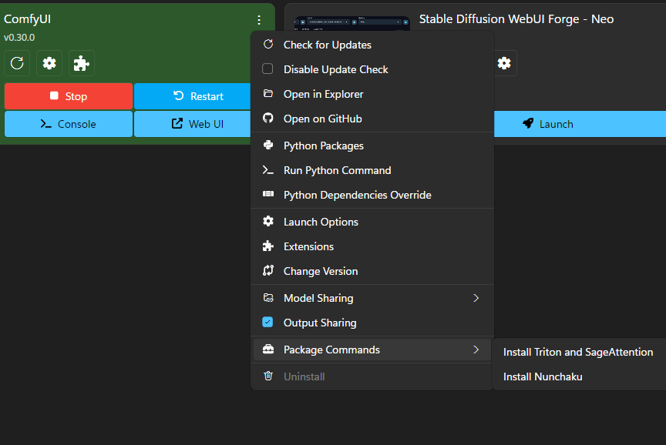Click ComfyUI version label v0.30.0
666x445 pixels.
coord(19,37)
